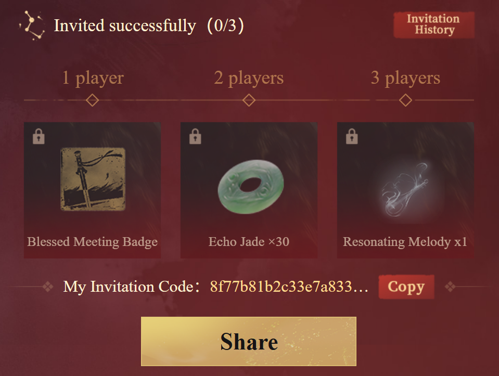This screenshot has height=376, width=499.
Task: Click the 1 player diamond milestone marker
Action: (x=92, y=100)
